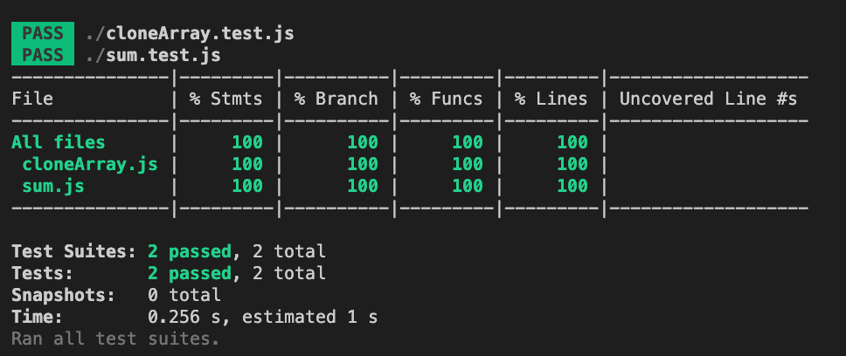
Task: Click the Tests: label
Action: [x=43, y=273]
